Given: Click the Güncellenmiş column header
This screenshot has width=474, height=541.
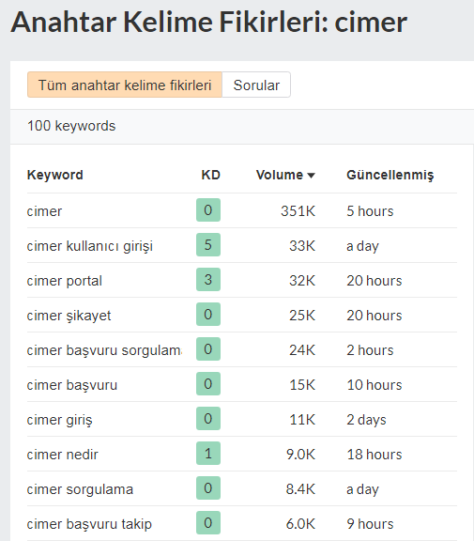Looking at the screenshot, I should 390,175.
